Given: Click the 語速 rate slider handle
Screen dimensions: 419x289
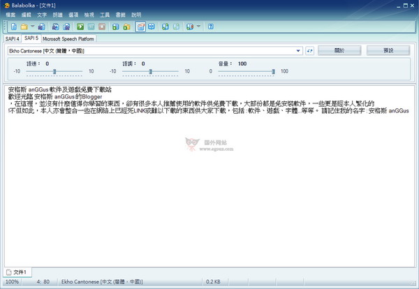Looking at the screenshot, I should (54, 71).
